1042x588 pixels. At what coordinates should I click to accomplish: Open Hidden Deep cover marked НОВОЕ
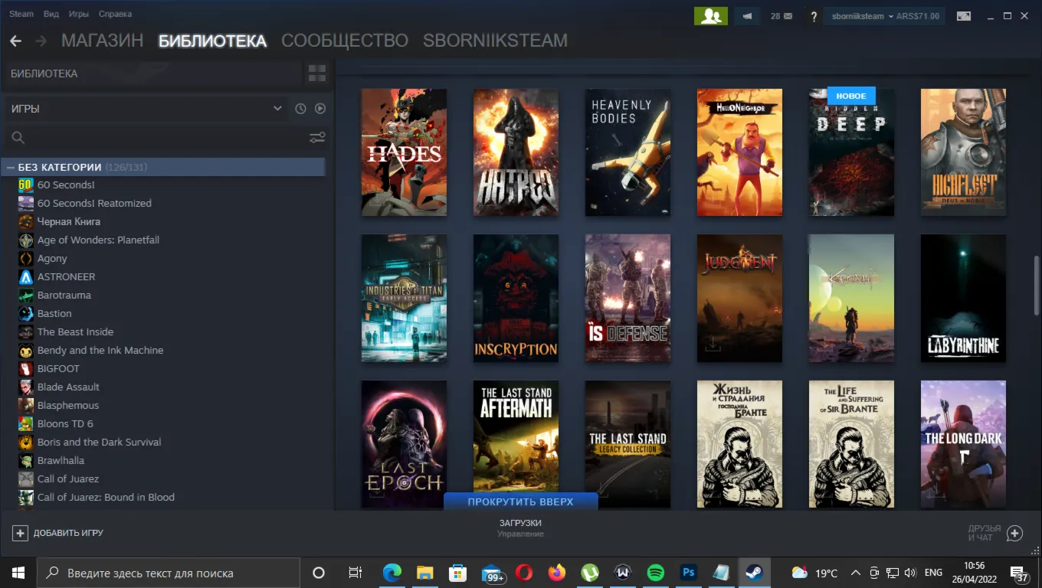tap(851, 152)
